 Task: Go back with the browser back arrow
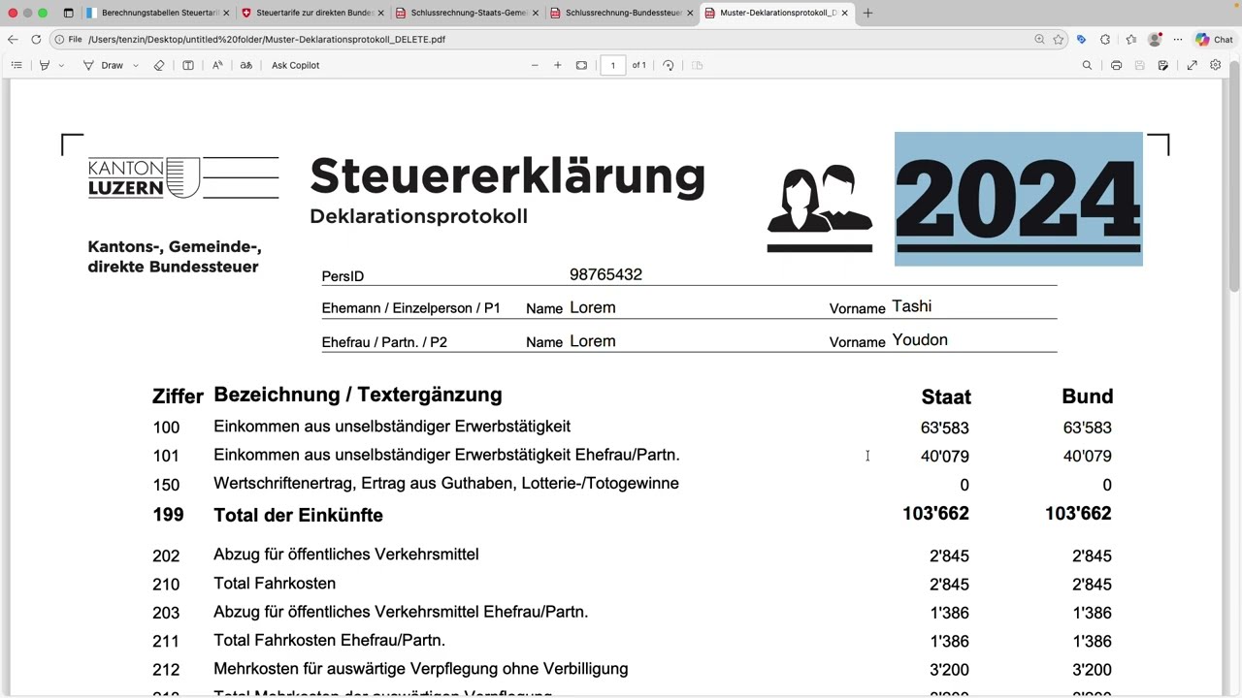click(13, 40)
